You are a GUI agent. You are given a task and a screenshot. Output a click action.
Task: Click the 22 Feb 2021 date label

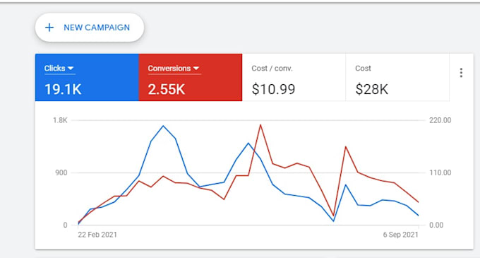97,235
